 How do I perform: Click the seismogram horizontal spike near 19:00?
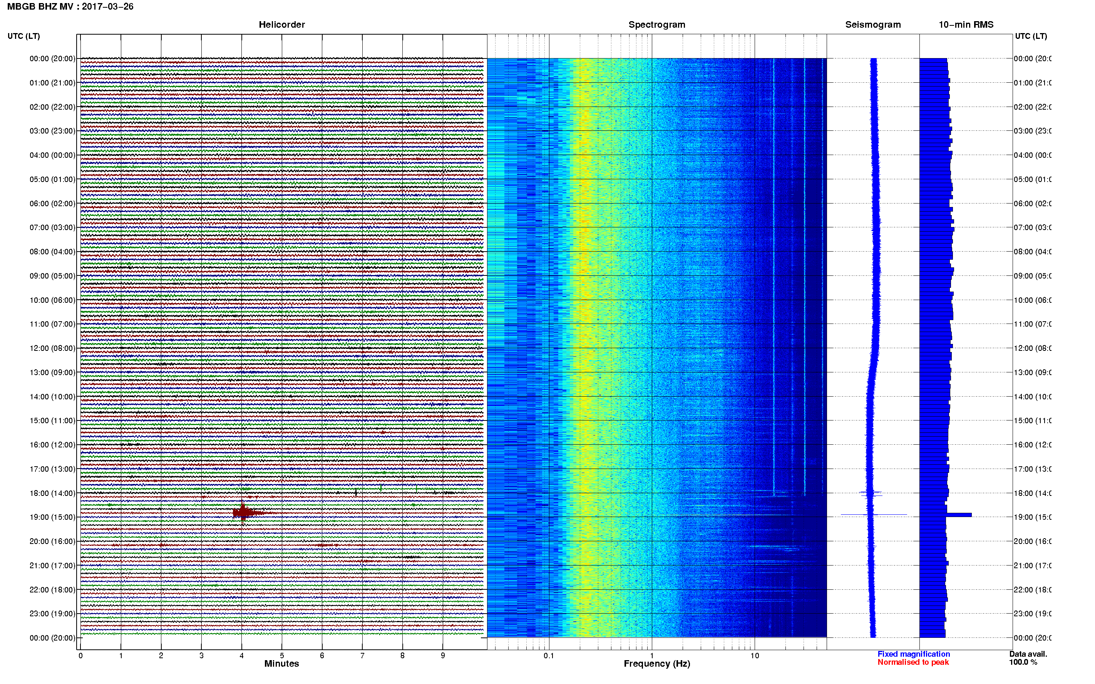click(874, 514)
